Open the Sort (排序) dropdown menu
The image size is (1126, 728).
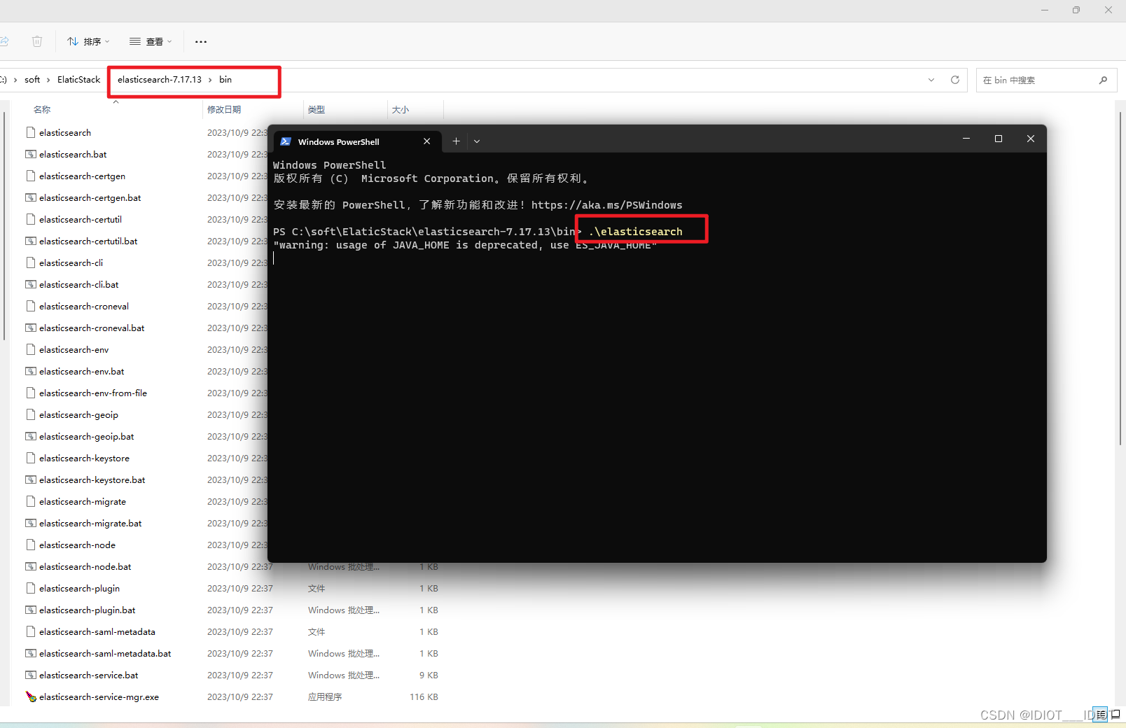88,41
